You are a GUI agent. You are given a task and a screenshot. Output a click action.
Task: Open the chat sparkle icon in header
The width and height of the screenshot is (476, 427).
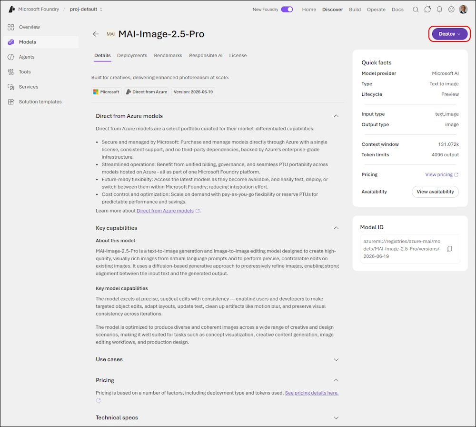(x=427, y=10)
